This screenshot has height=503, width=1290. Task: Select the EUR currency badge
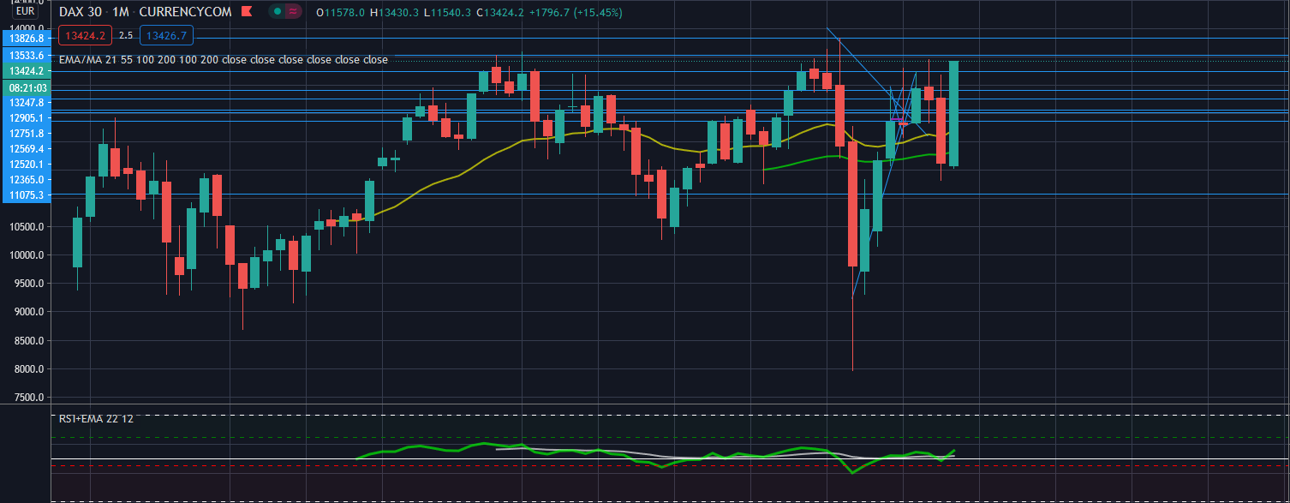pos(24,13)
